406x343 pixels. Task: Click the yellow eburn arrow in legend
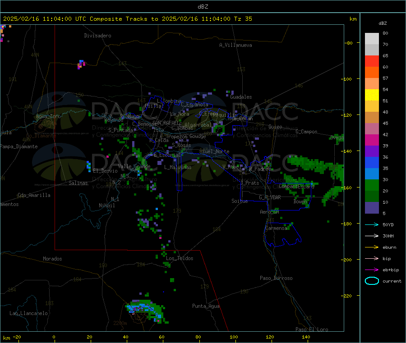point(372,247)
